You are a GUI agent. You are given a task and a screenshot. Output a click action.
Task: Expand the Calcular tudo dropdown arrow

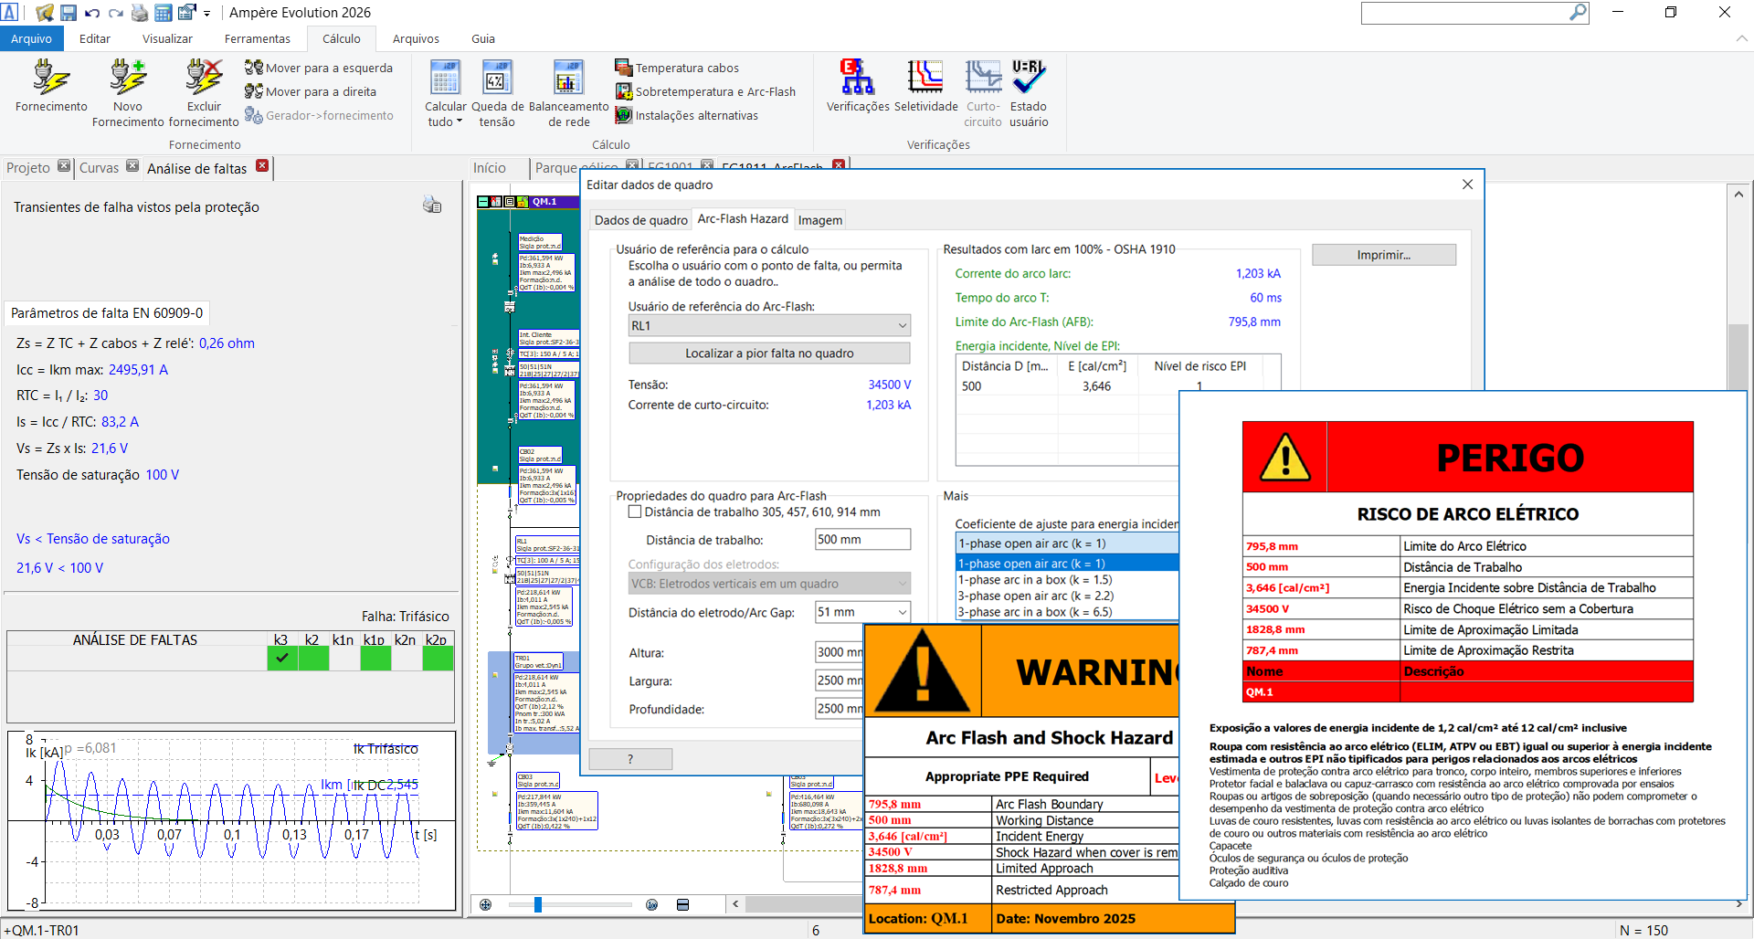tap(460, 121)
